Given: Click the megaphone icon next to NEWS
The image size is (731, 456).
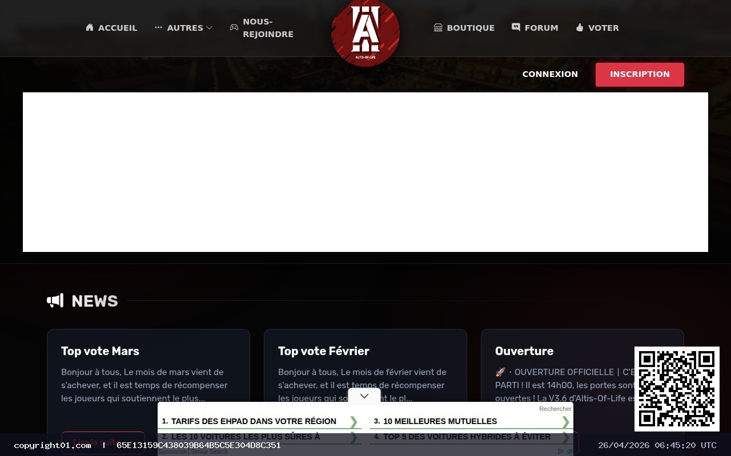Looking at the screenshot, I should tap(55, 300).
